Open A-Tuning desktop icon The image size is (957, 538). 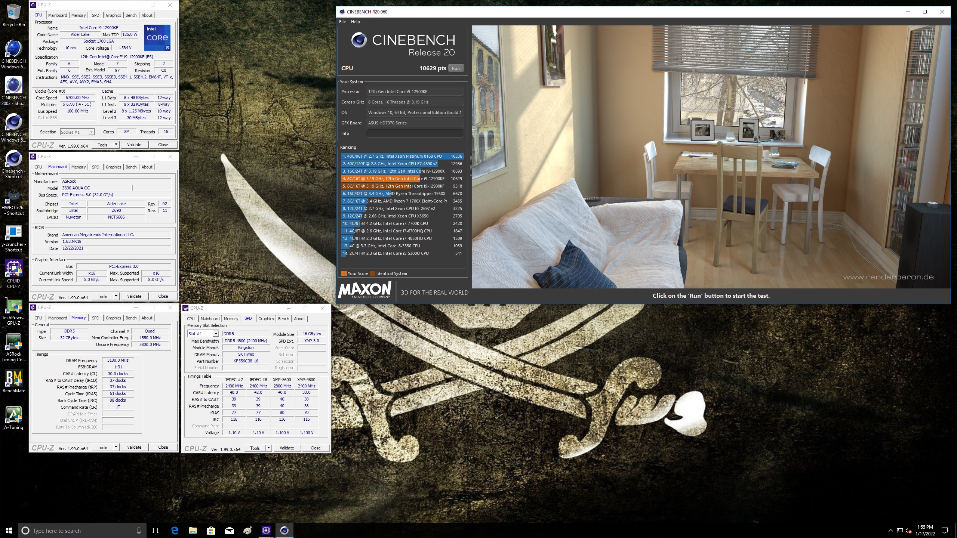14,418
